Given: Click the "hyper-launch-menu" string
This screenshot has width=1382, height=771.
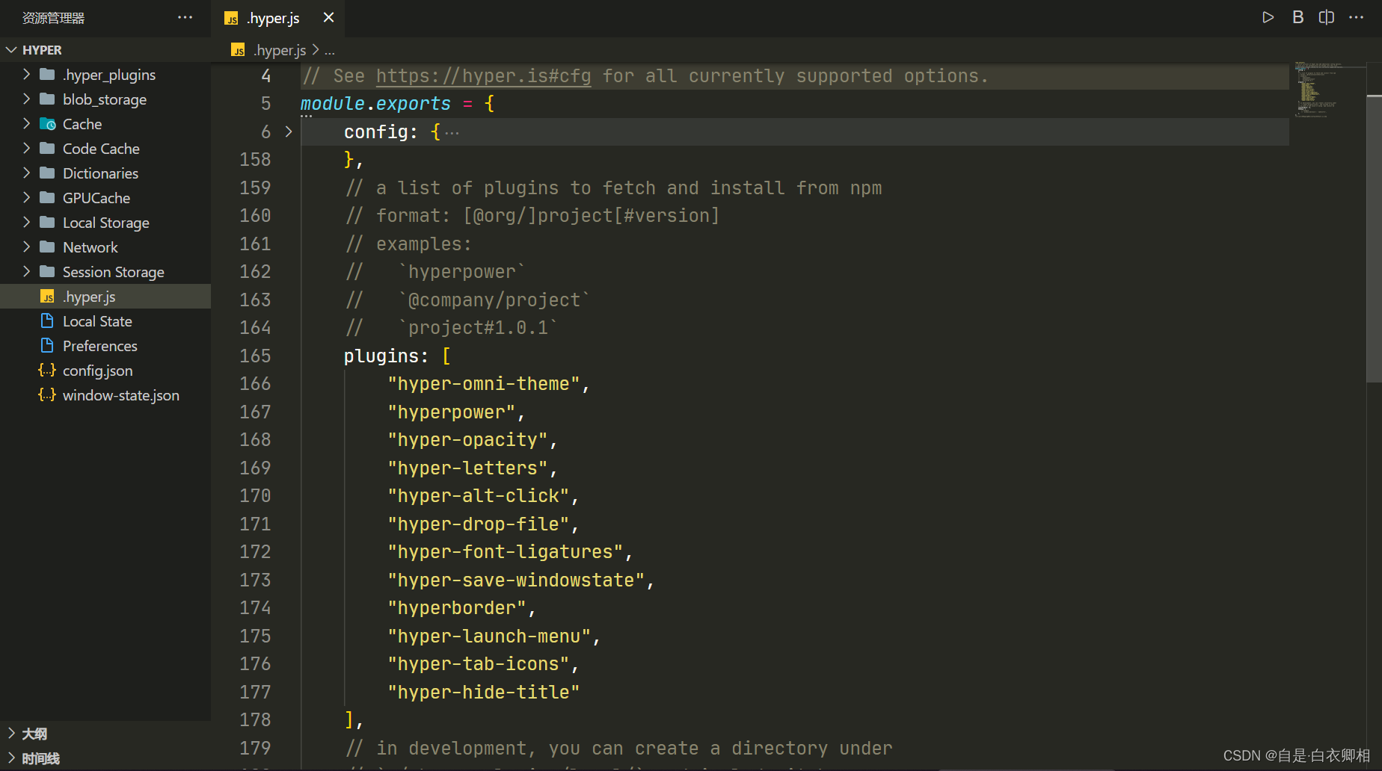Looking at the screenshot, I should tap(489, 637).
